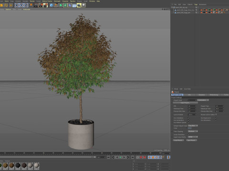Click the project Color swatch
The image size is (229, 171).
tap(190, 128)
